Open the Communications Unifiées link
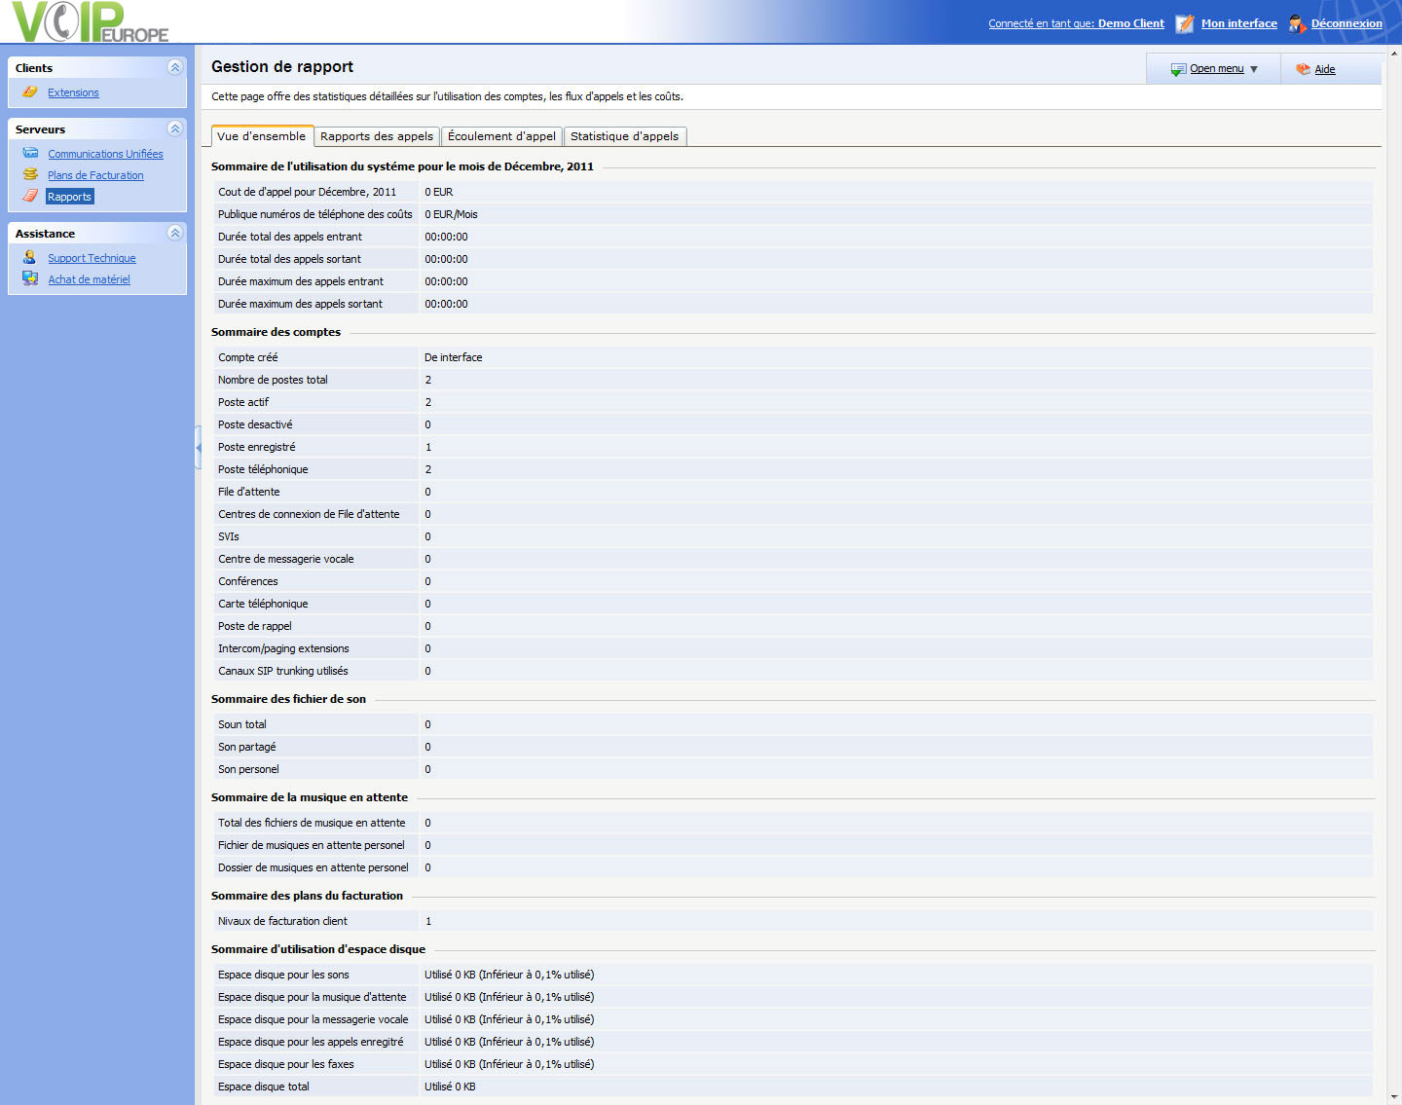Image resolution: width=1402 pixels, height=1105 pixels. (105, 154)
